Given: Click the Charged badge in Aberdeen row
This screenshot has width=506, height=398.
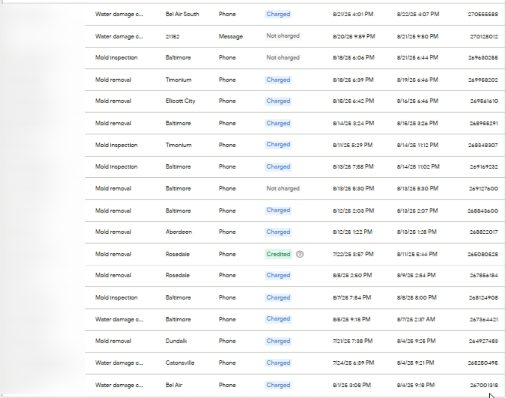Looking at the screenshot, I should point(278,232).
